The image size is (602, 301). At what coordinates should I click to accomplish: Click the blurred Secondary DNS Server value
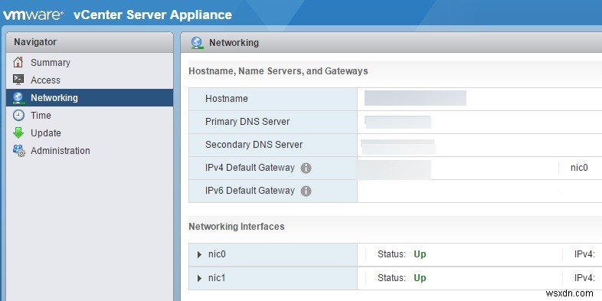pyautogui.click(x=398, y=146)
